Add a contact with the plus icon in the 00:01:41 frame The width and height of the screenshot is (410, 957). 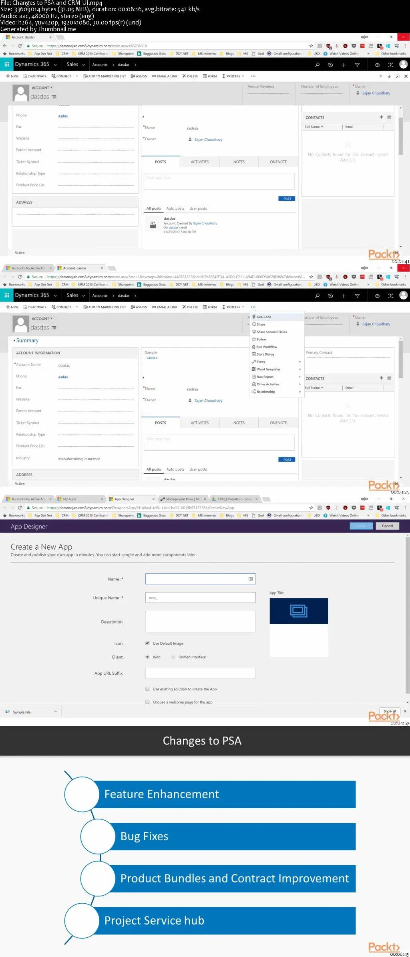(x=381, y=117)
